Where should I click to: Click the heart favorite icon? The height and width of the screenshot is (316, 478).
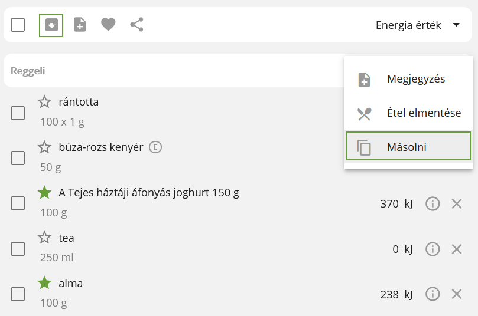(x=108, y=25)
